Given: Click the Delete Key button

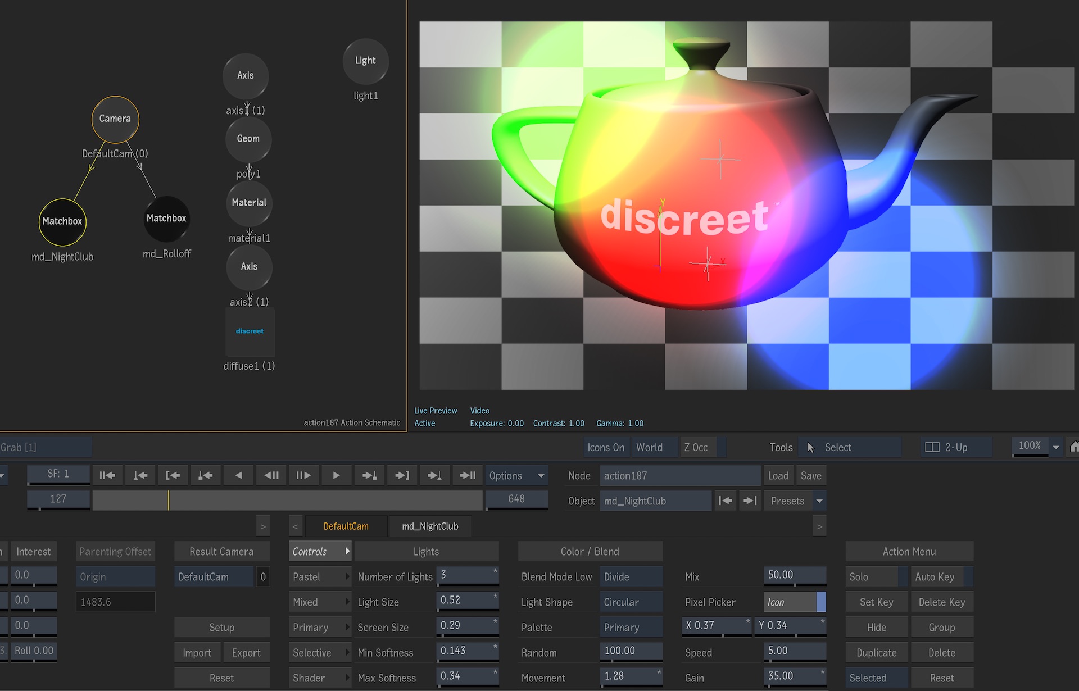Looking at the screenshot, I should pyautogui.click(x=942, y=602).
